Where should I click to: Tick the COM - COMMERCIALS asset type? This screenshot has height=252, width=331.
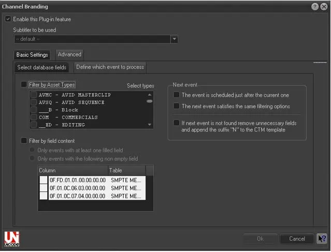pyautogui.click(x=34, y=117)
